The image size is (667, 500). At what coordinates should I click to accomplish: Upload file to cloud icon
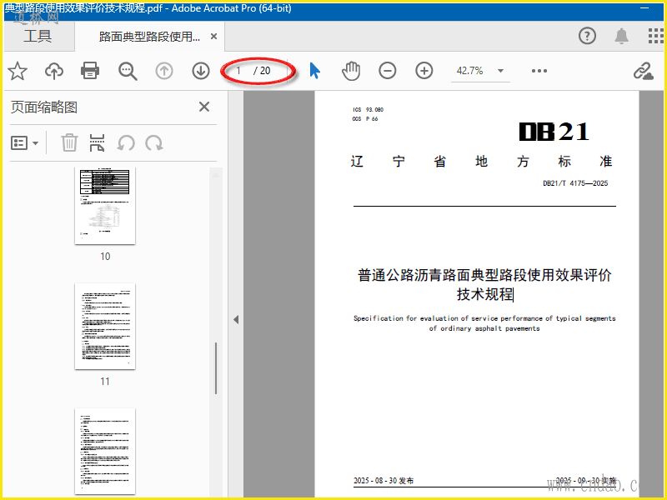coord(54,71)
